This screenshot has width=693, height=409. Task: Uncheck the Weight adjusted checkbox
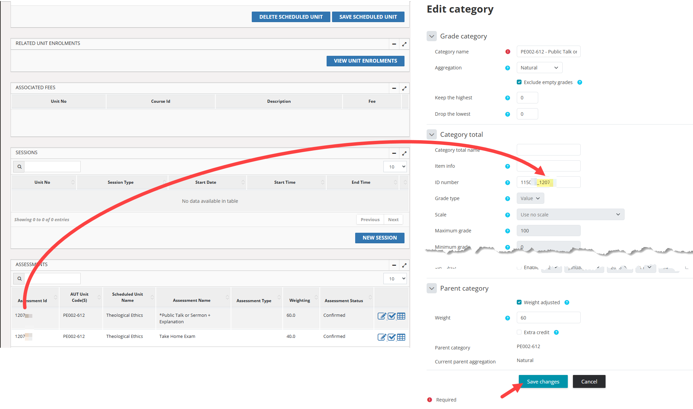coord(519,302)
